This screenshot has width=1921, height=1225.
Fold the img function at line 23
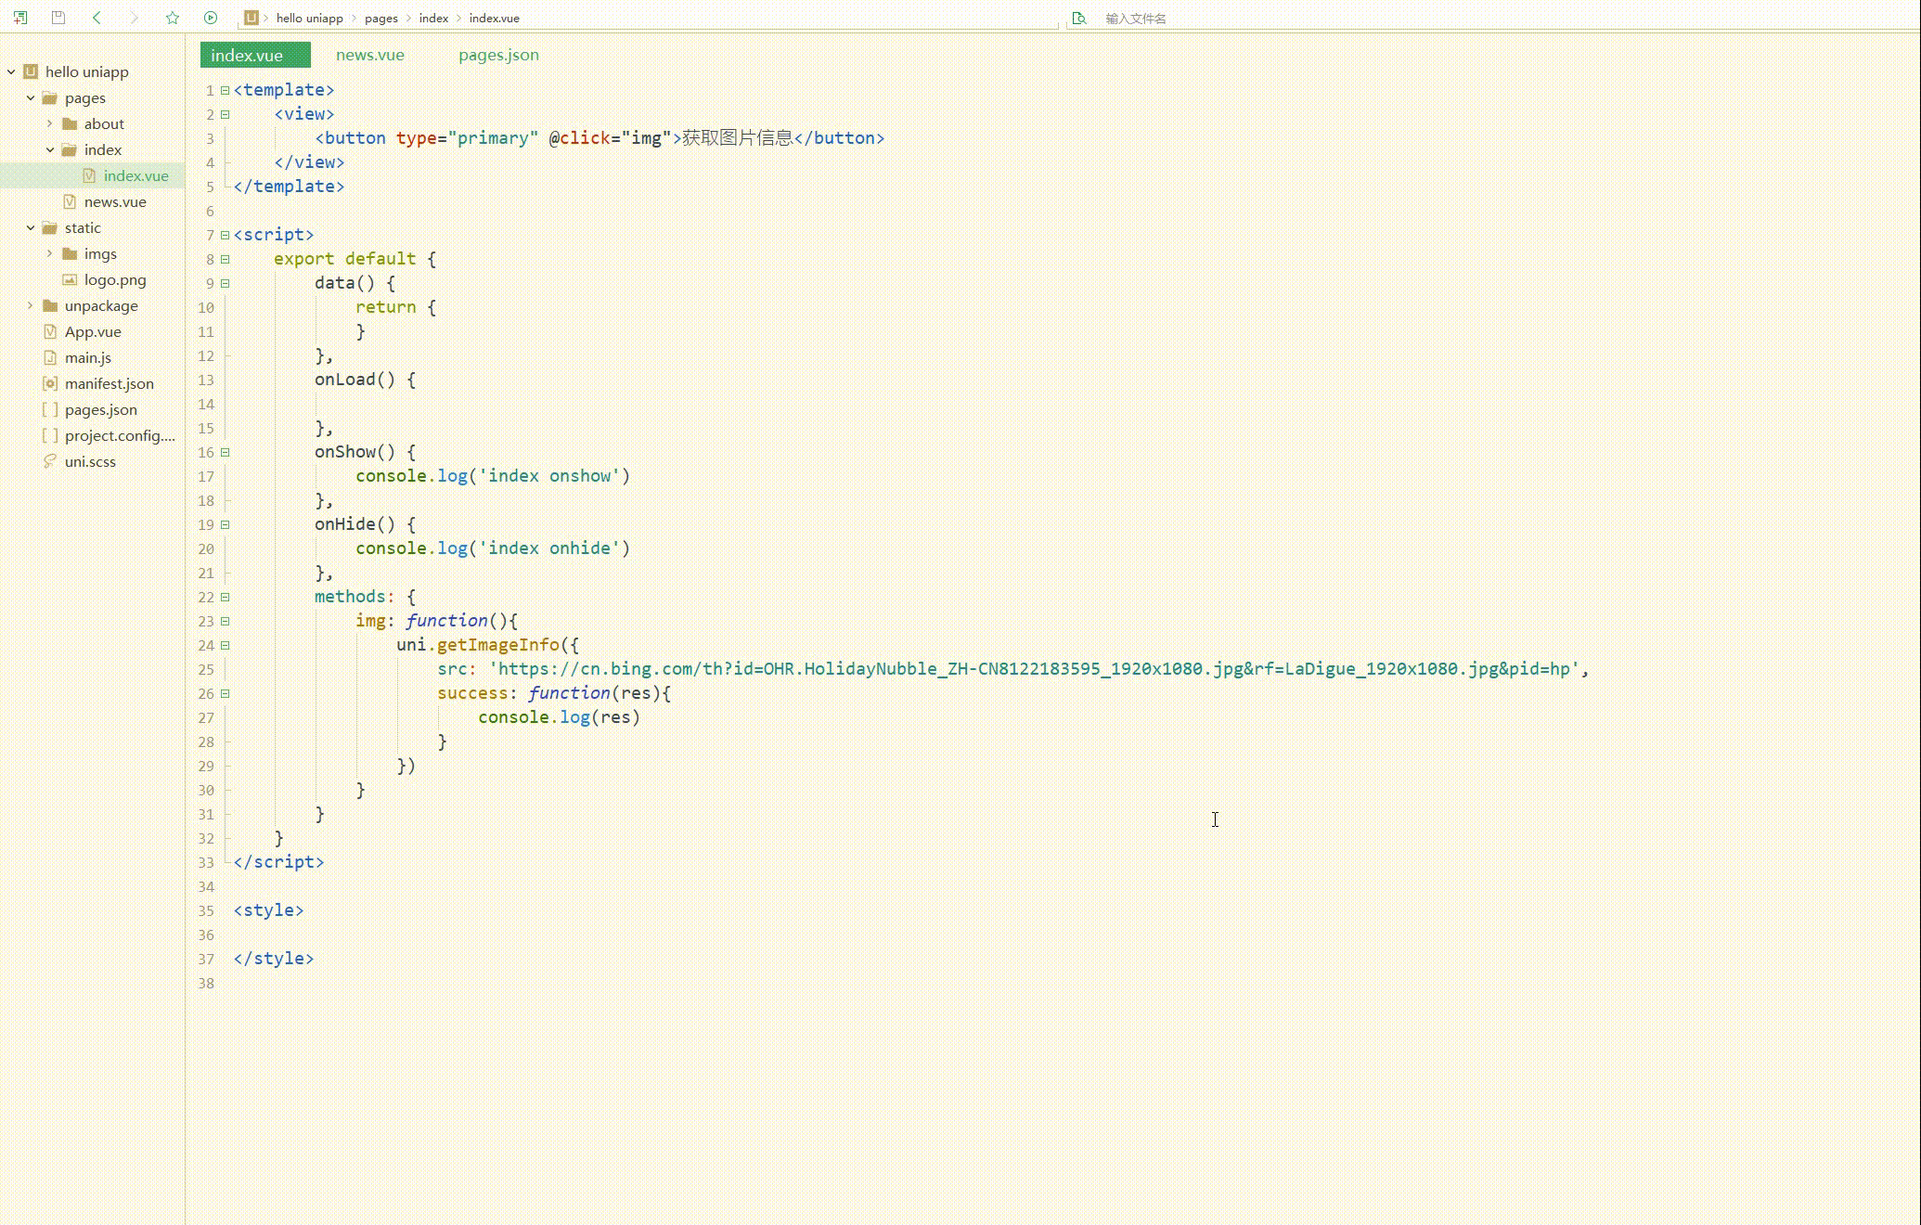tap(225, 621)
